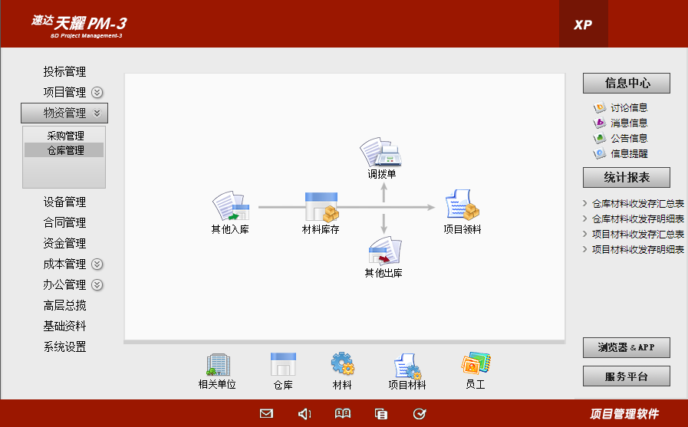Select 采购管理 submenu item
Screen dimensions: 688x427
click(x=65, y=136)
